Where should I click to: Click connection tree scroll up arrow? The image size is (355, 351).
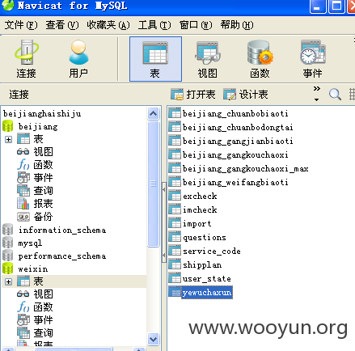coord(154,113)
